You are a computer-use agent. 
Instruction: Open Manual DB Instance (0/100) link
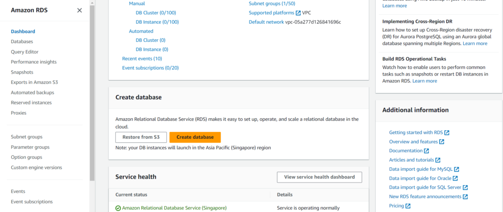coord(157,22)
